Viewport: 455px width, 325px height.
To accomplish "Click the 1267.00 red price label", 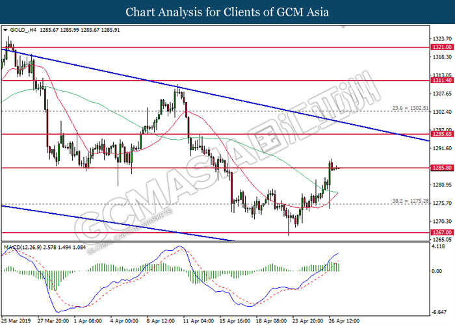I will click(441, 233).
